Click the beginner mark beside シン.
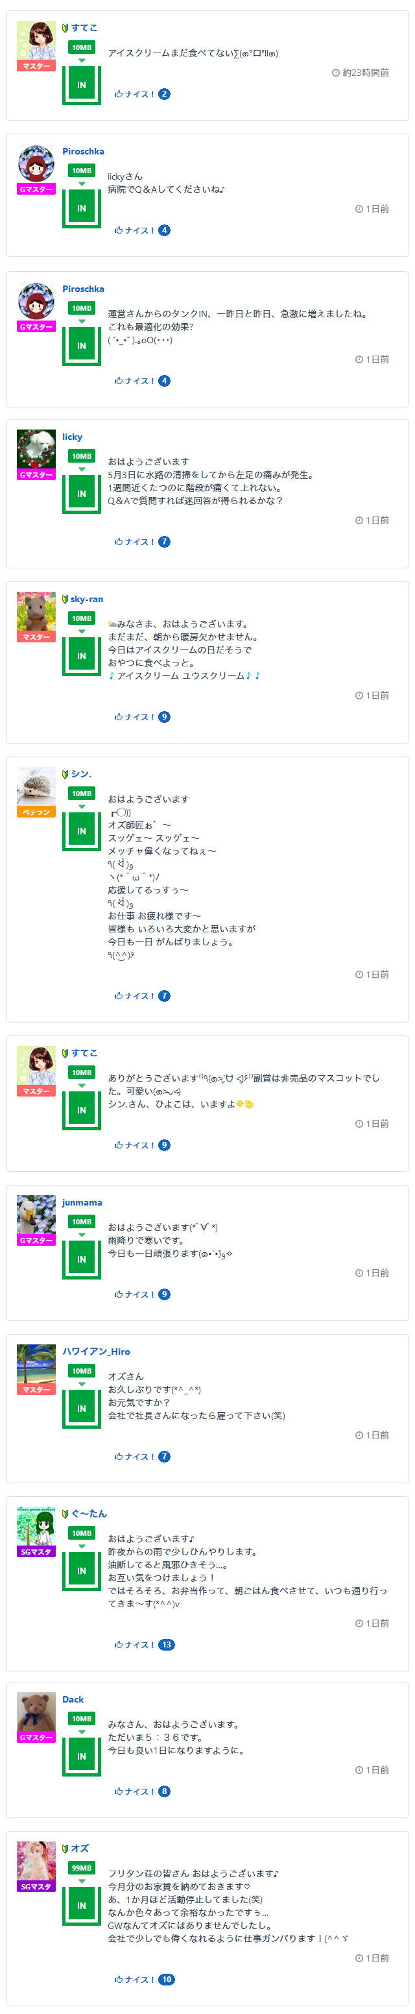Viewport: 415px width, 2014px height. (x=65, y=774)
